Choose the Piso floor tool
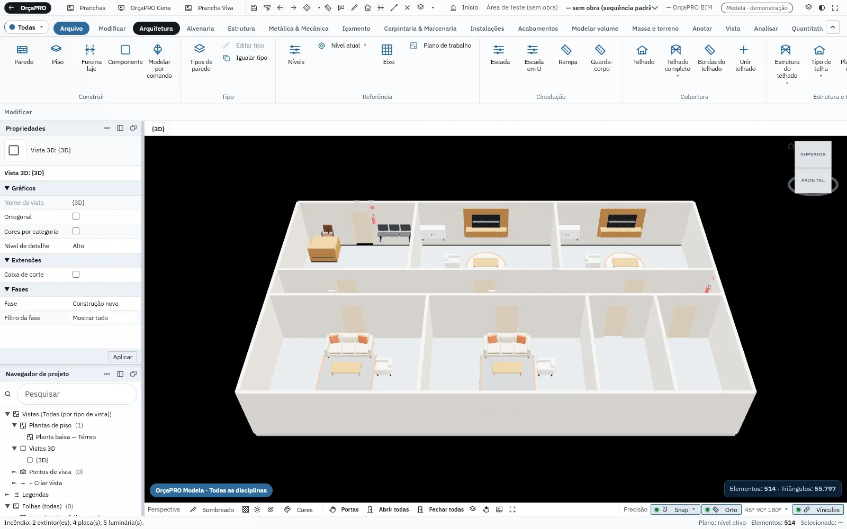The width and height of the screenshot is (847, 529). point(58,55)
